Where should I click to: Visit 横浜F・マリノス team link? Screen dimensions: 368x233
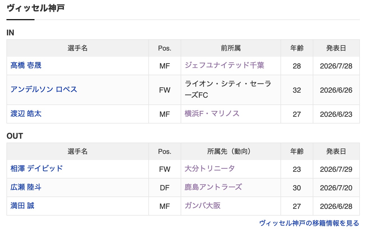pyautogui.click(x=212, y=114)
